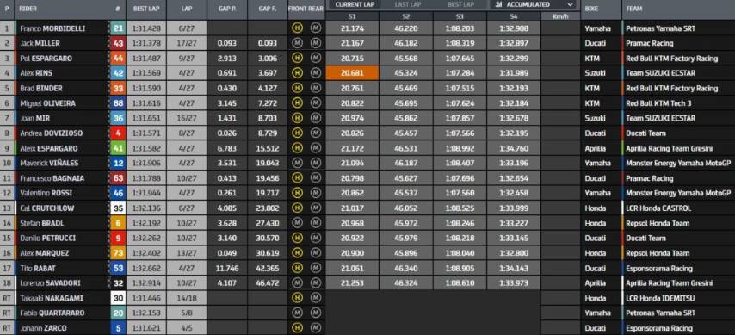Click Valentino Rossi's rear tyre icon
Image resolution: width=735 pixels, height=335 pixels.
[315, 193]
